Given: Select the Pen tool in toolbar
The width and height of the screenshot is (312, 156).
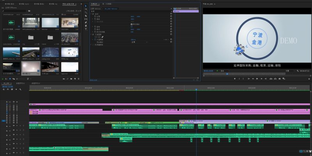Looking at the screenshot, I should (x=86, y=23).
